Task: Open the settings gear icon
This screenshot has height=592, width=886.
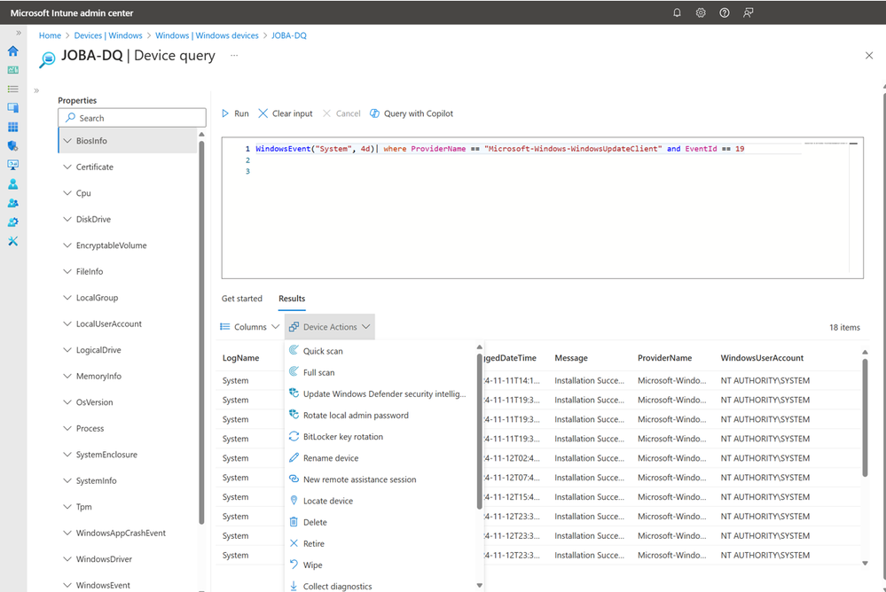Action: click(x=701, y=12)
